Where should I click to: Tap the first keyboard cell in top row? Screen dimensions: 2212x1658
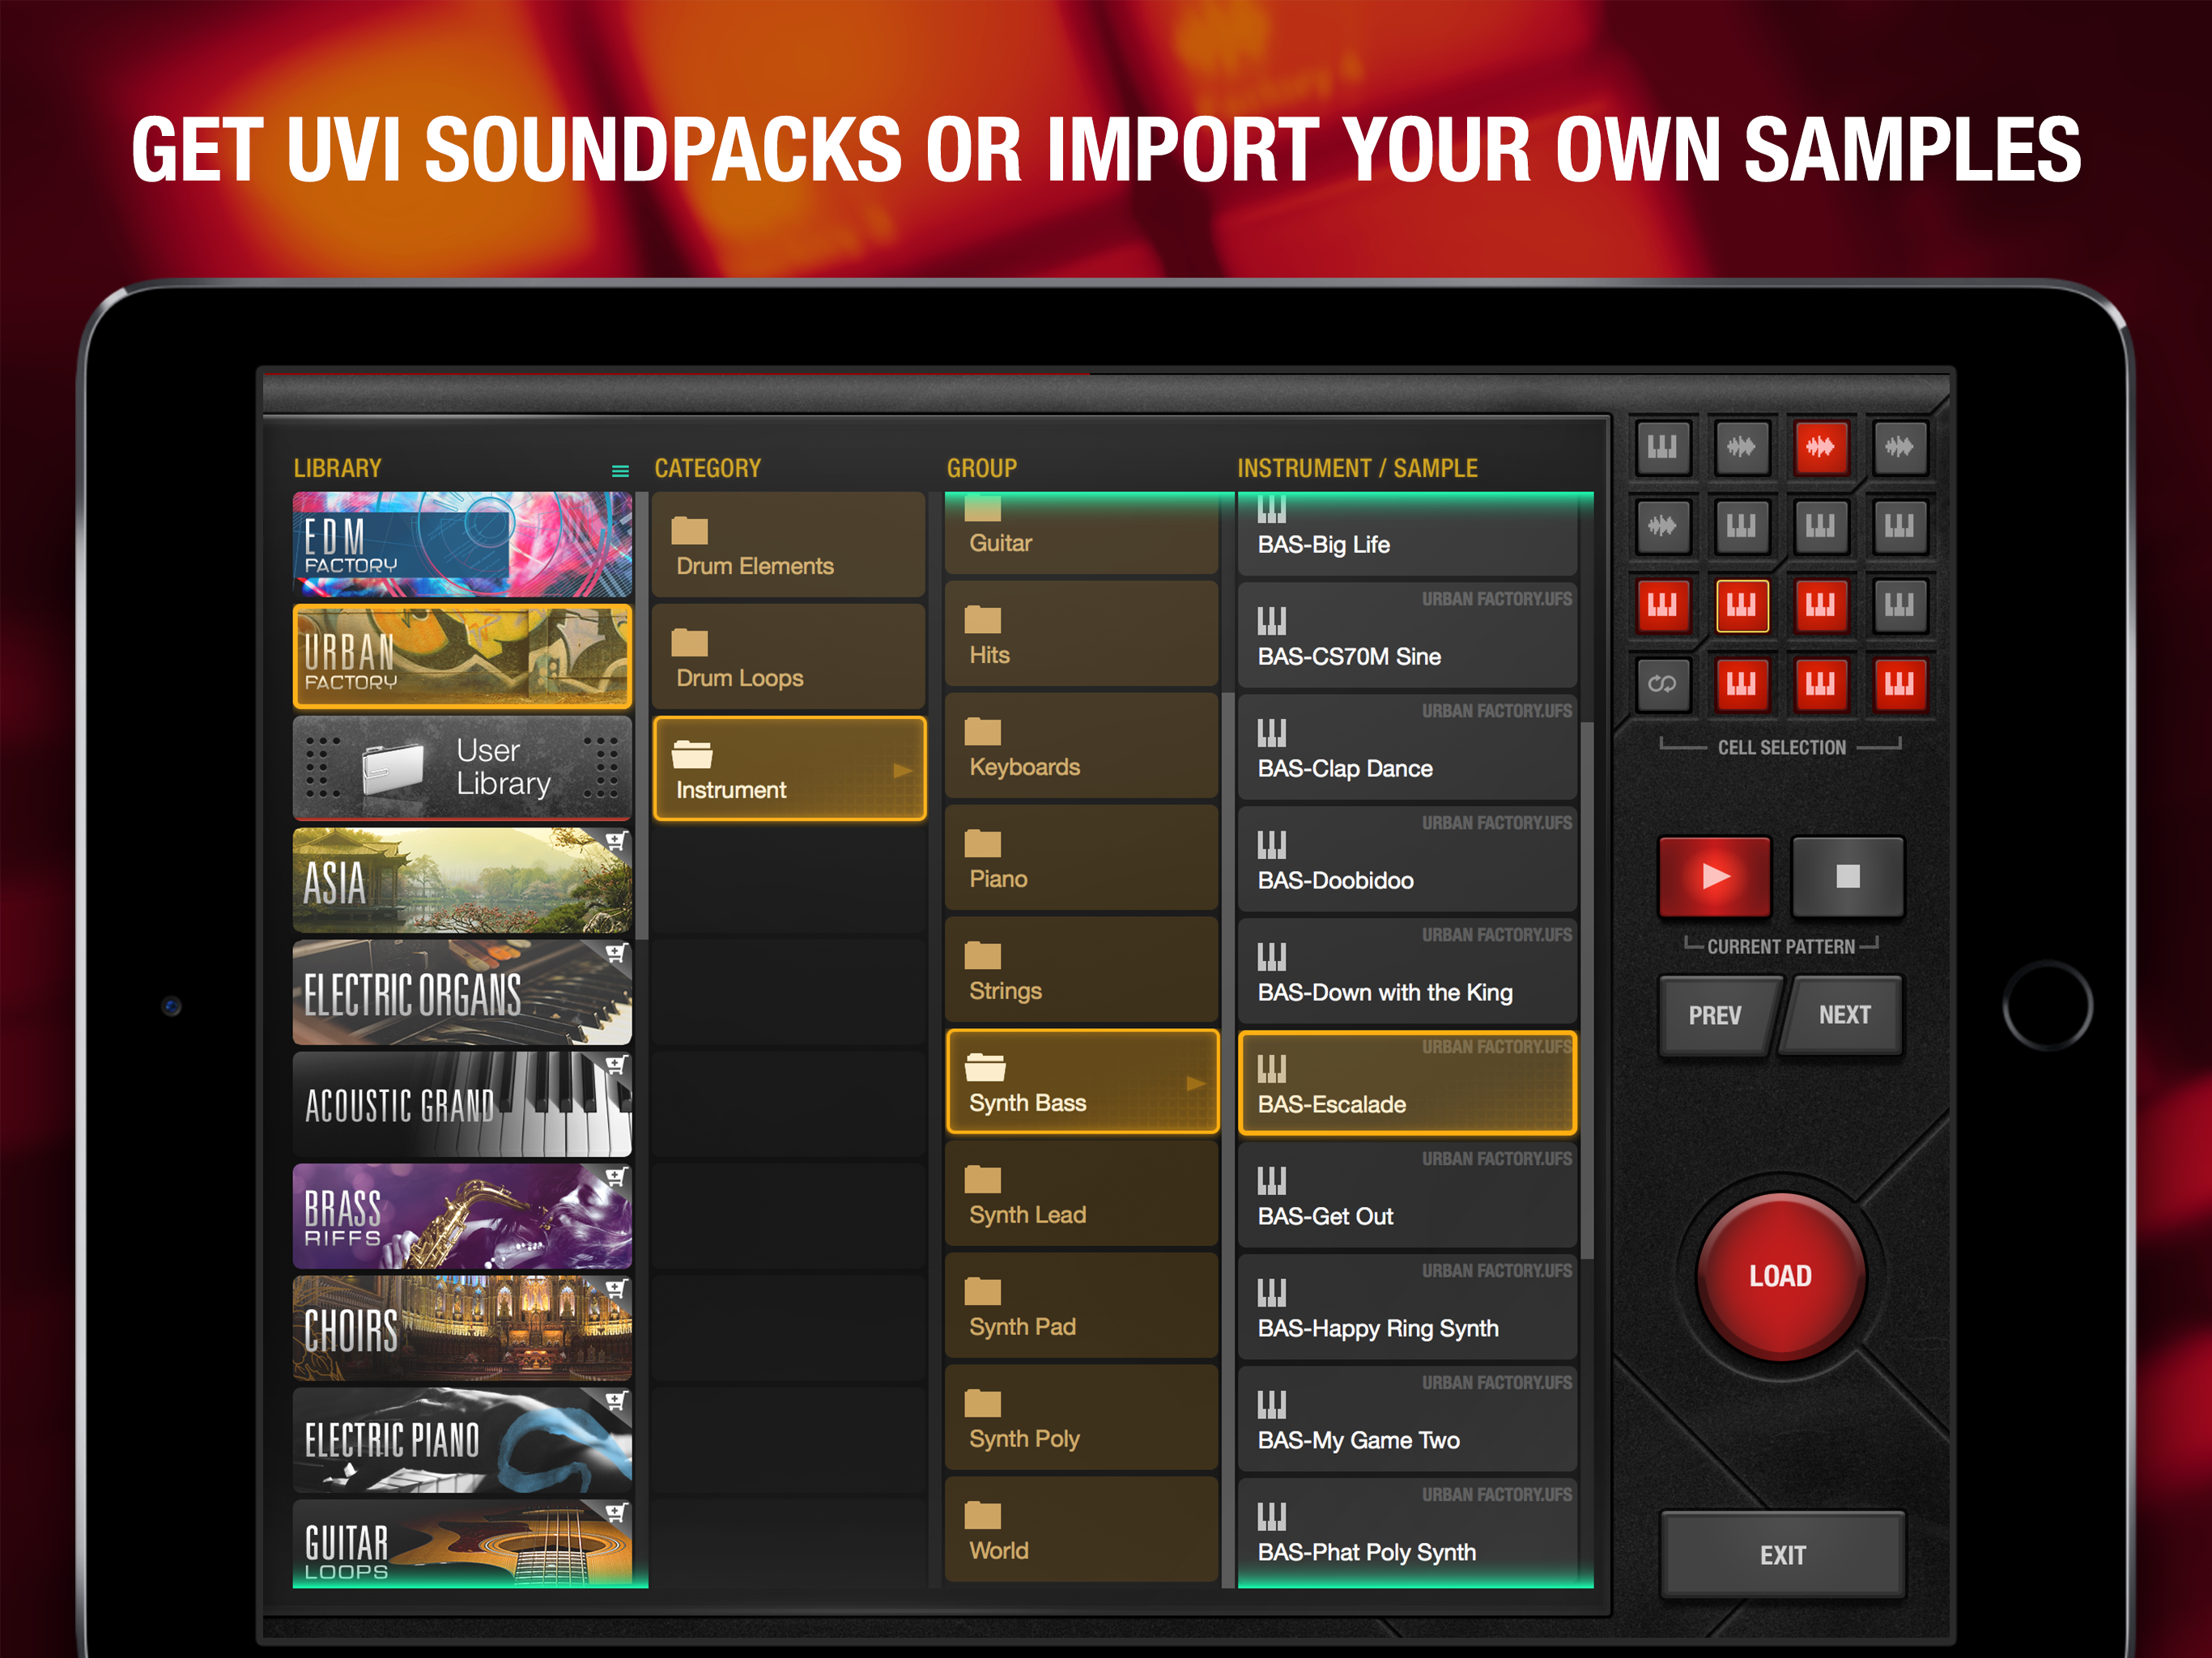(1662, 447)
